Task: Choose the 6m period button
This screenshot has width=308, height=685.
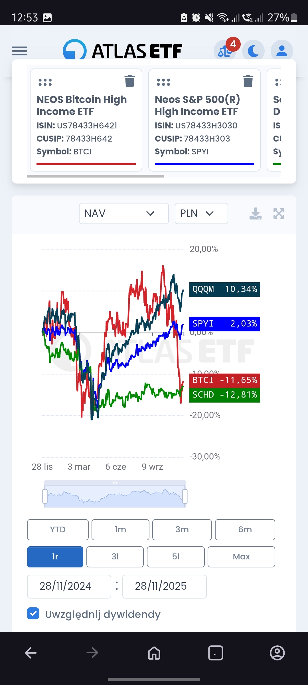Action: [x=245, y=530]
